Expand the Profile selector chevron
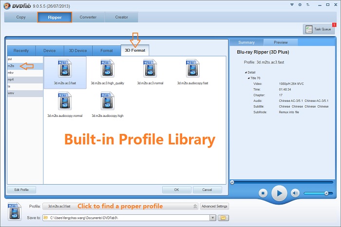Image resolution: width=341 pixels, height=227 pixels. click(x=195, y=206)
